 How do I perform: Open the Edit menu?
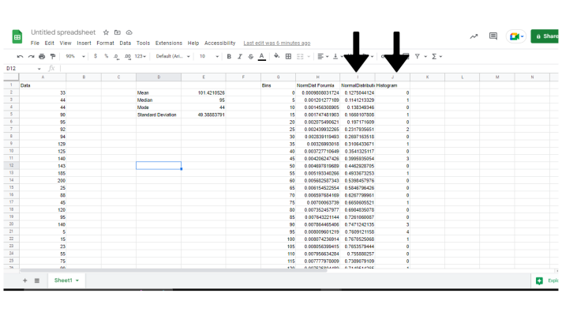[50, 43]
